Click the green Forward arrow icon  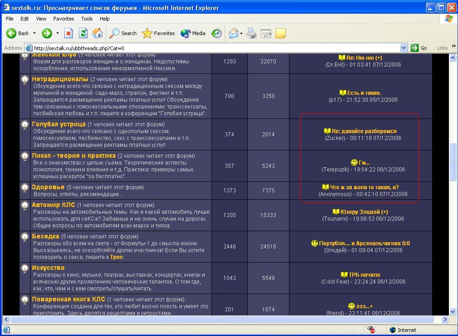point(47,33)
